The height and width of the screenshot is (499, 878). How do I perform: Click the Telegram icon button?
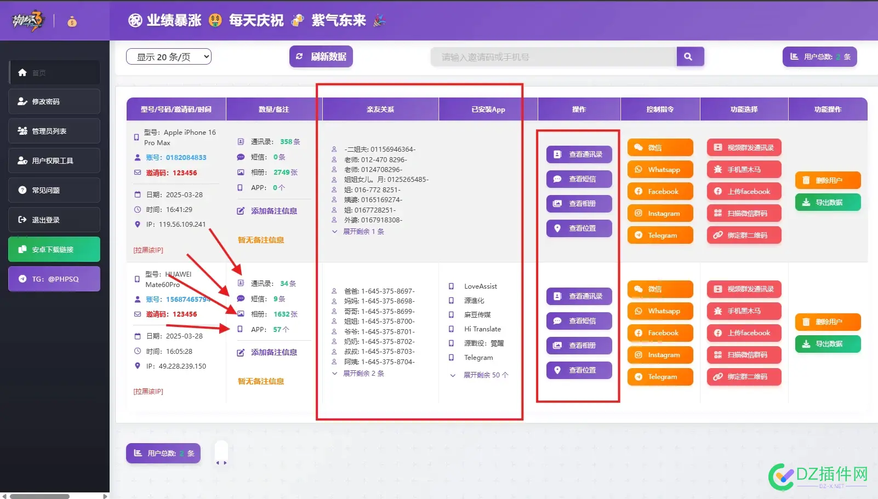[x=660, y=234]
